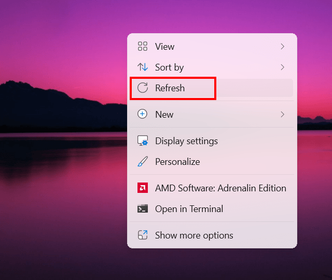Screen dimensions: 332x280
Task: Expand the Sort by submenu chevron
Action: [x=283, y=67]
